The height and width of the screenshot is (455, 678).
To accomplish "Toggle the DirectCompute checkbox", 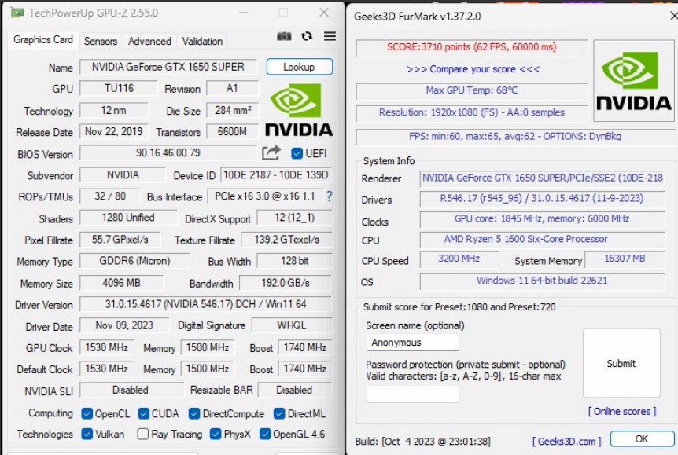I will pos(194,413).
